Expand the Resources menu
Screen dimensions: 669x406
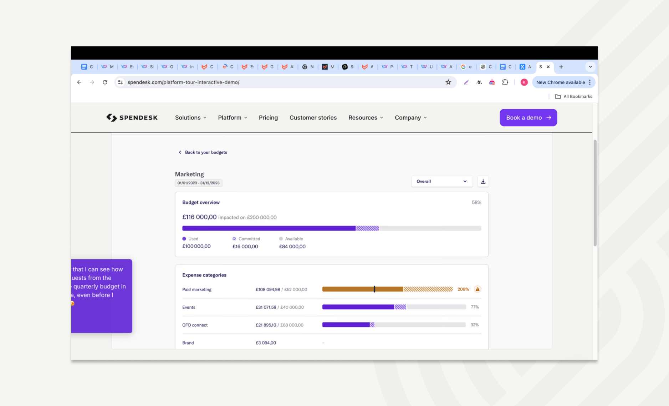[366, 118]
